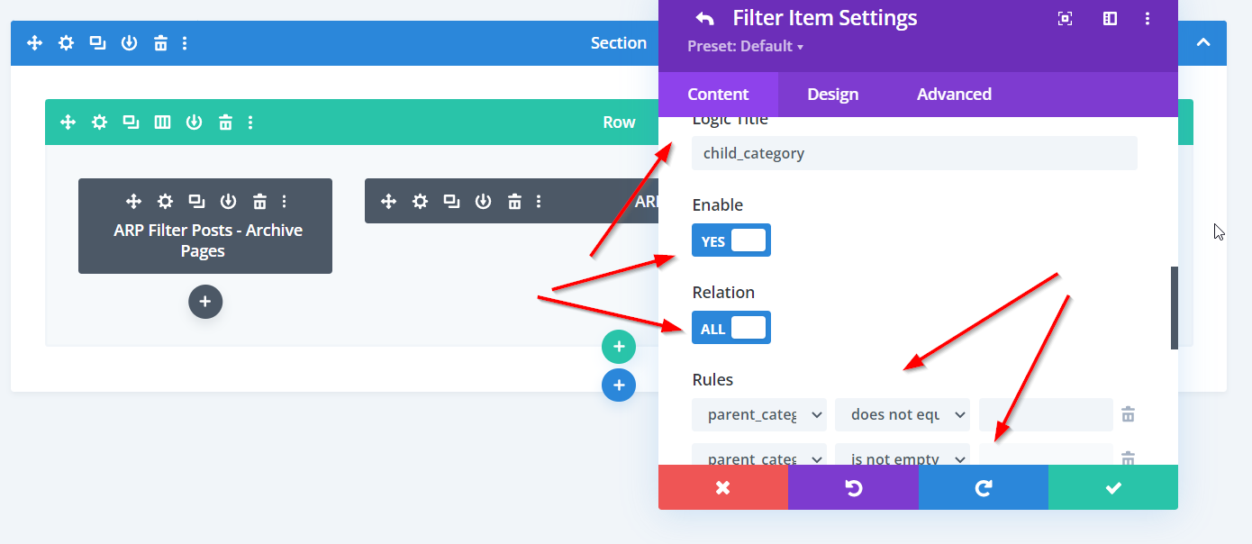Delete the Row using trash icon
The image size is (1252, 544).
pos(226,122)
